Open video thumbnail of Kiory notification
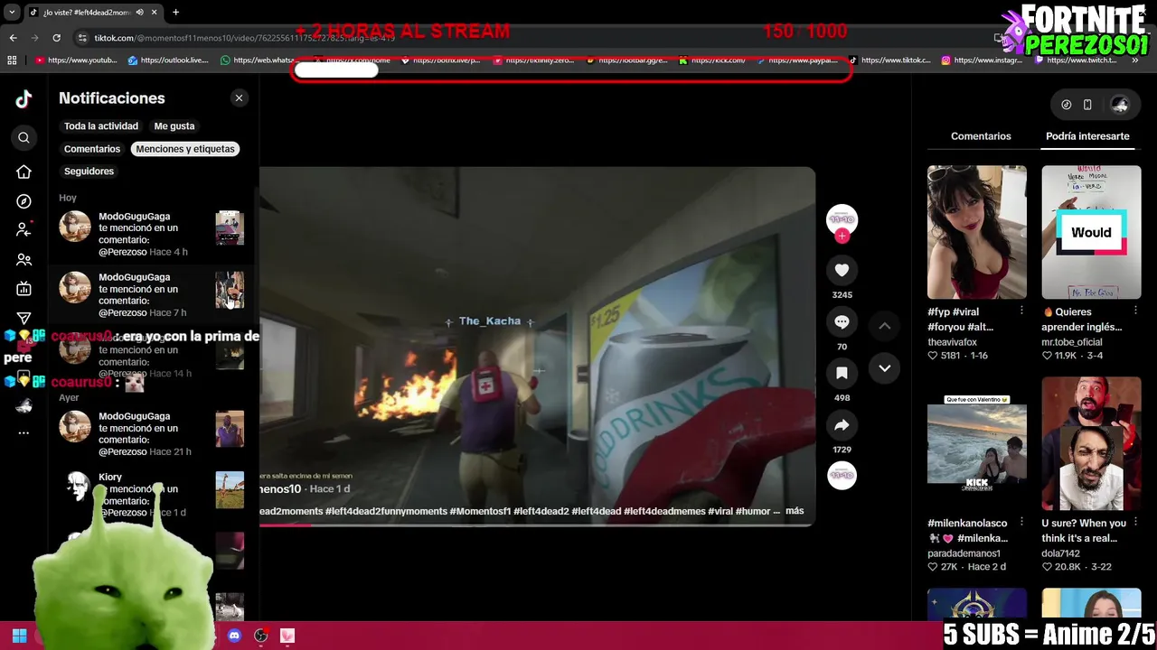Screen dimensions: 1157x650 tap(230, 489)
